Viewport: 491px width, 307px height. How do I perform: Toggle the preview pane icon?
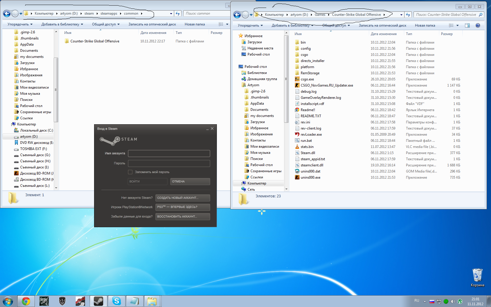[x=467, y=25]
